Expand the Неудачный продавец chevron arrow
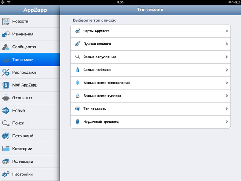 point(227,122)
